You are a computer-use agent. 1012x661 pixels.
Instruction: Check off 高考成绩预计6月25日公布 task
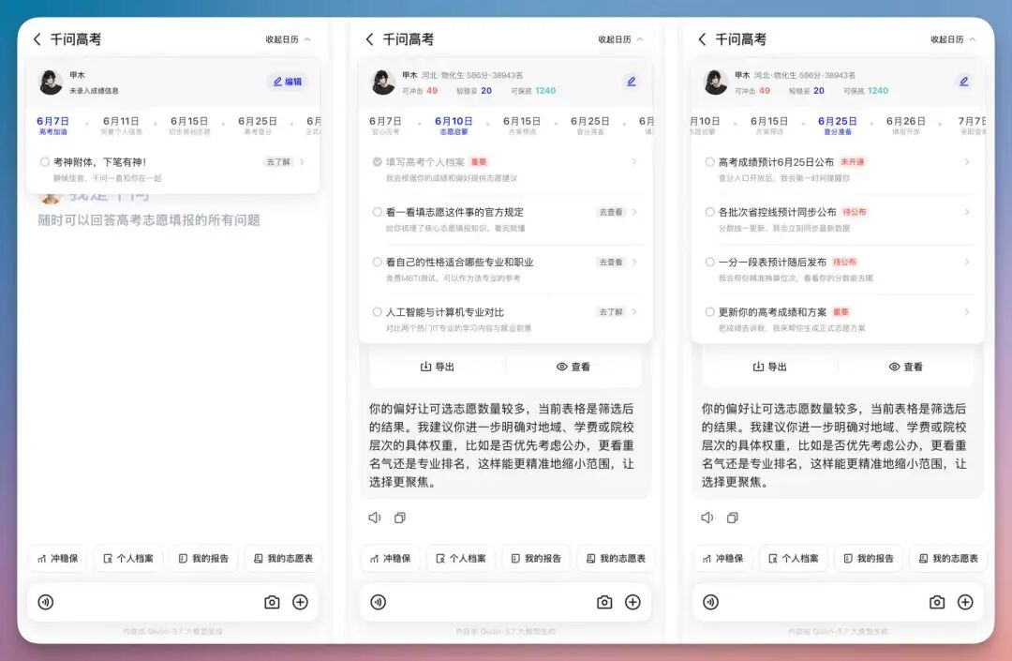pyautogui.click(x=709, y=162)
